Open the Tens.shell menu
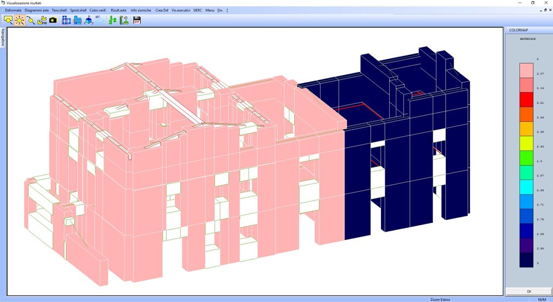The width and height of the screenshot is (553, 302). pos(59,10)
